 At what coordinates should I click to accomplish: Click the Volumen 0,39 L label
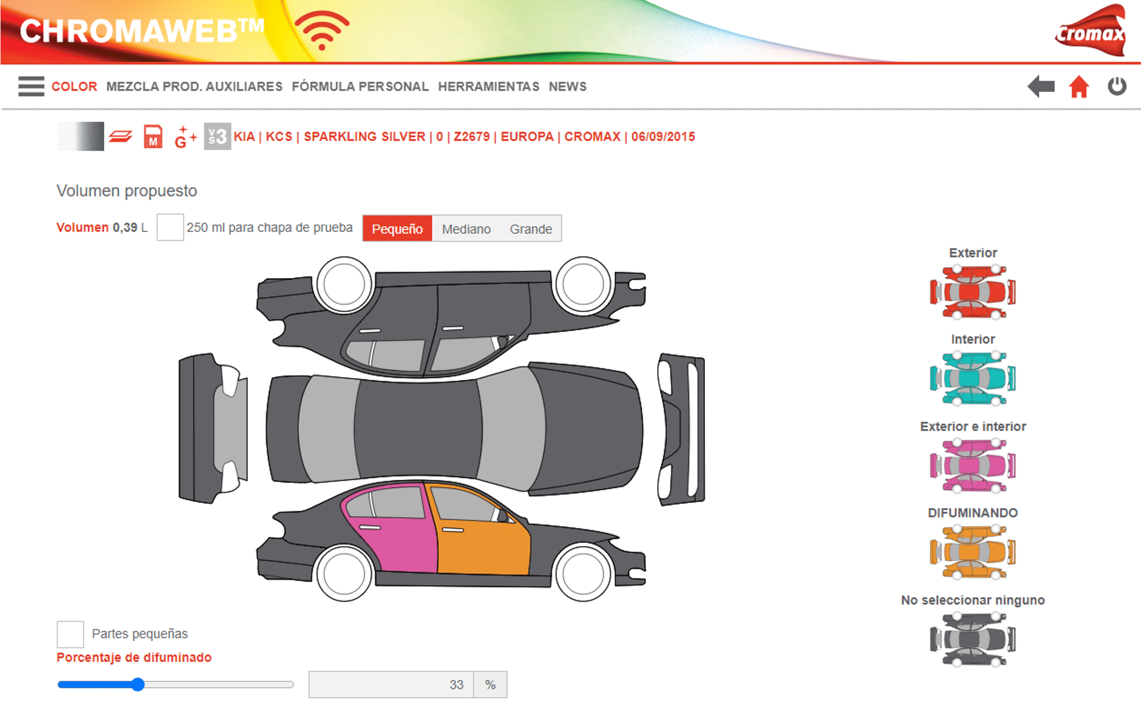pyautogui.click(x=102, y=227)
